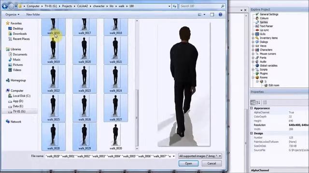309x173 pixels.
Task: Select the Videos library
Action: pos(17,70)
